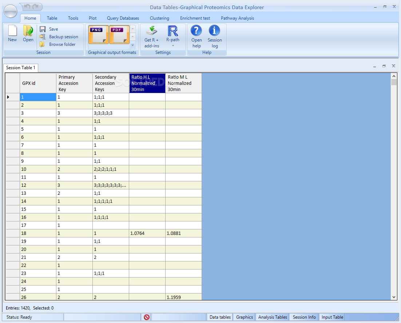Click the undo arrow in title bar

coord(27,7)
